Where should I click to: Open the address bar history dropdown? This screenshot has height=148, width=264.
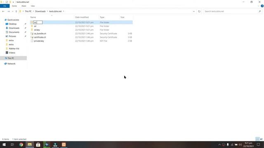coord(194,12)
